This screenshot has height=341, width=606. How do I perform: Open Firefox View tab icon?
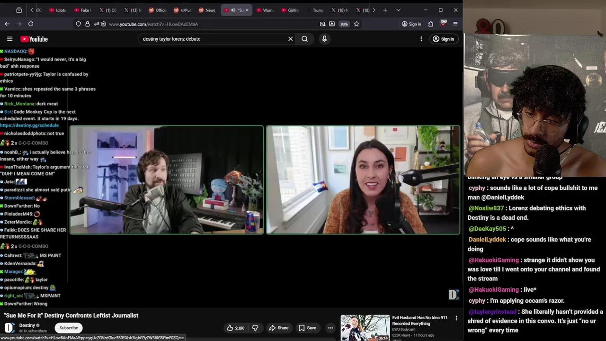coord(19,10)
